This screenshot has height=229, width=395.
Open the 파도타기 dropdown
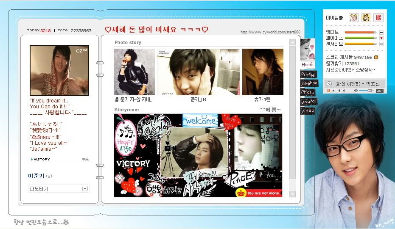point(59,188)
